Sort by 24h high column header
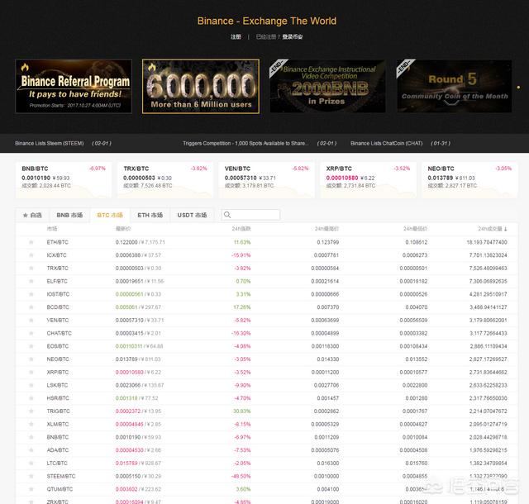The image size is (529, 504). 326,229
